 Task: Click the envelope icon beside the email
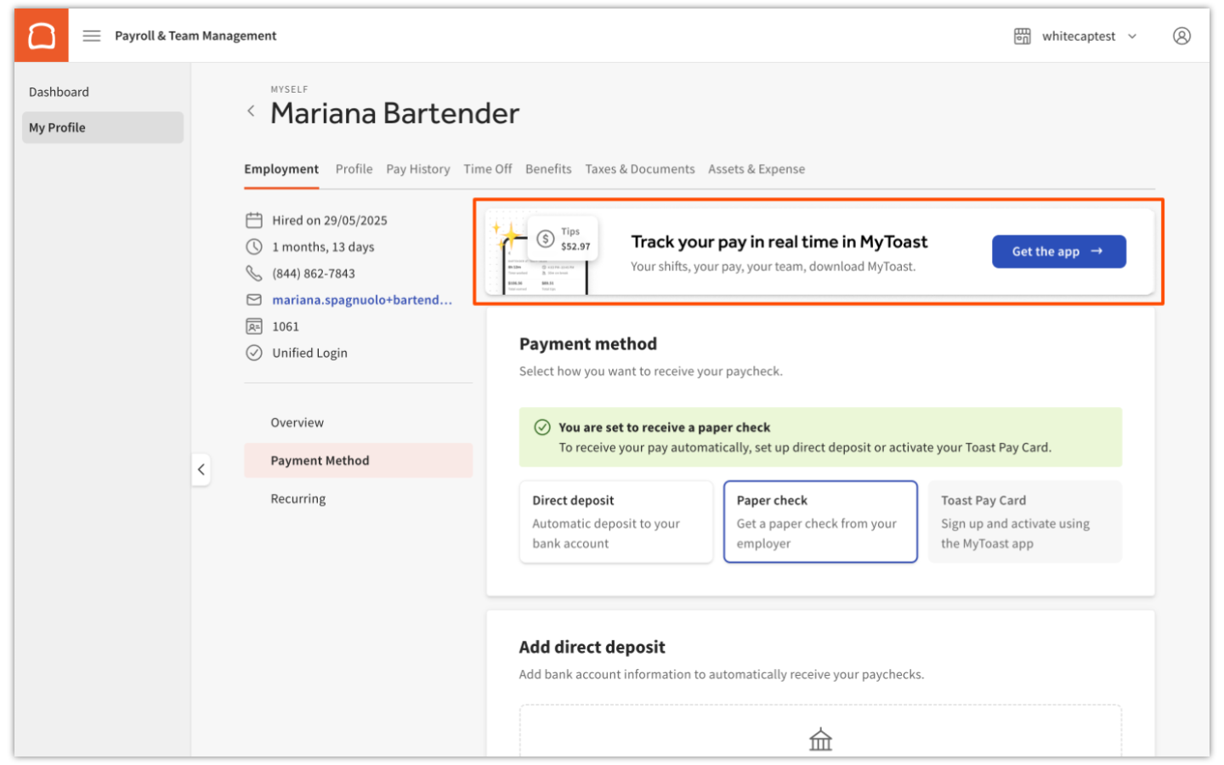point(253,299)
